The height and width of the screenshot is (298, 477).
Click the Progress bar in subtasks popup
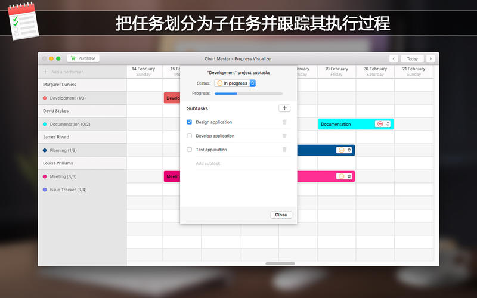(249, 94)
